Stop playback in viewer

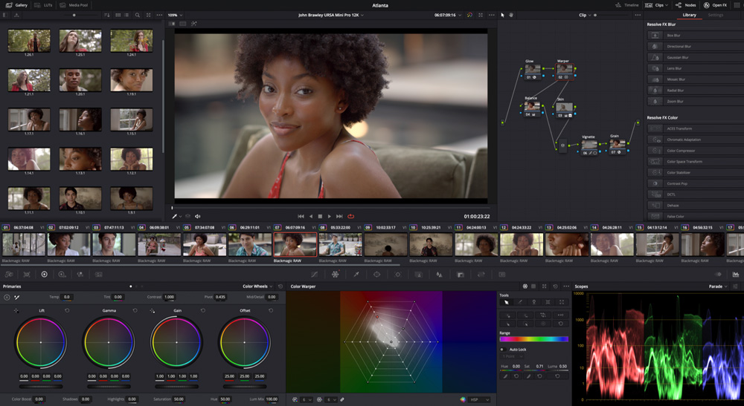(320, 216)
